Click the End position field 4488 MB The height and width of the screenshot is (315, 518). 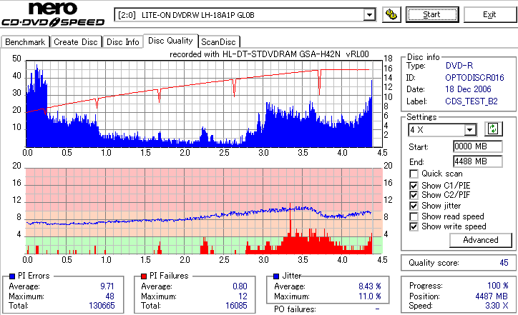pyautogui.click(x=478, y=161)
